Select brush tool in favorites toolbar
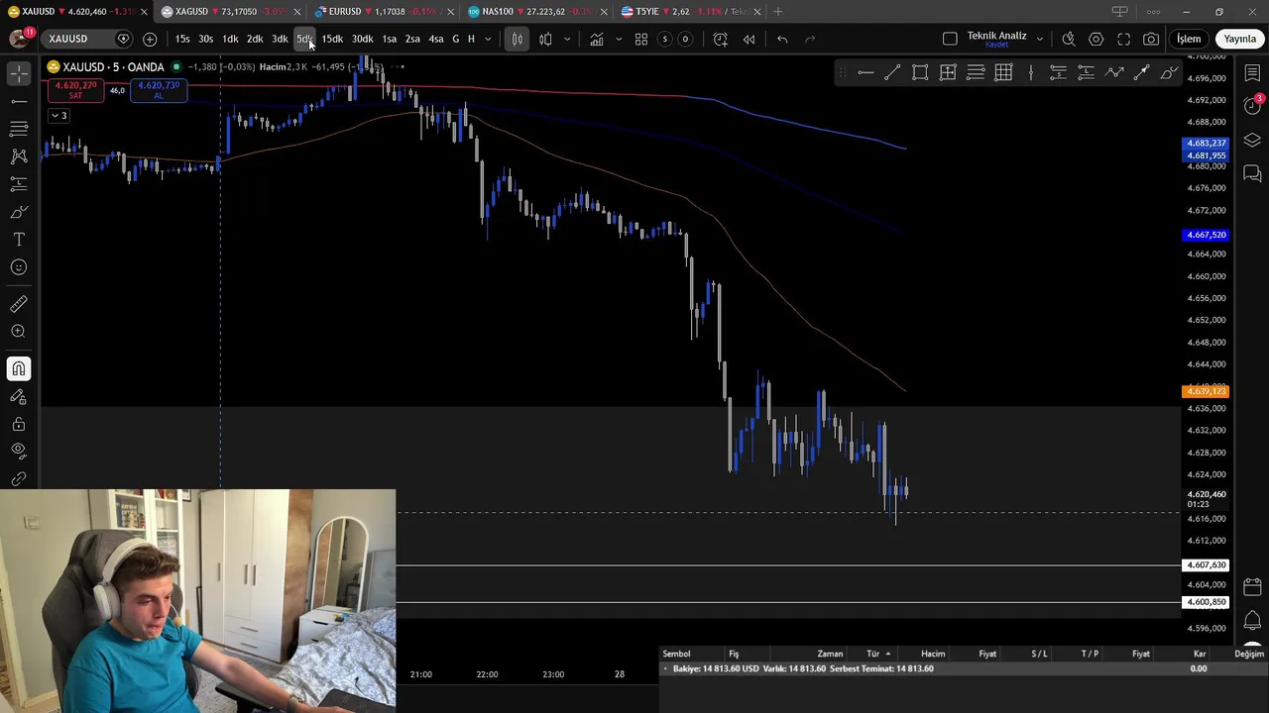This screenshot has width=1269, height=713. point(1169,72)
